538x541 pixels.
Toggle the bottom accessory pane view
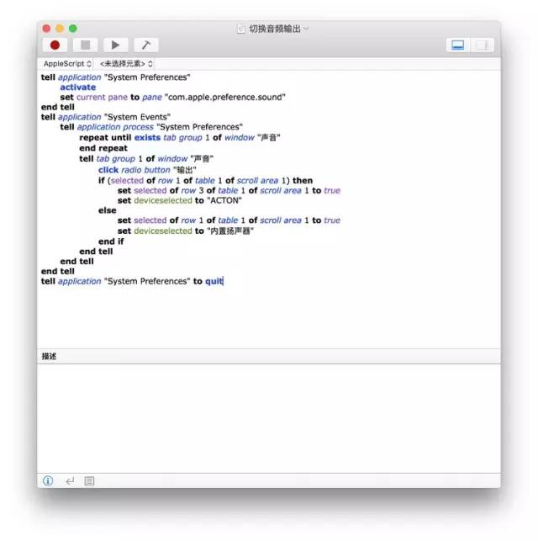coord(458,45)
